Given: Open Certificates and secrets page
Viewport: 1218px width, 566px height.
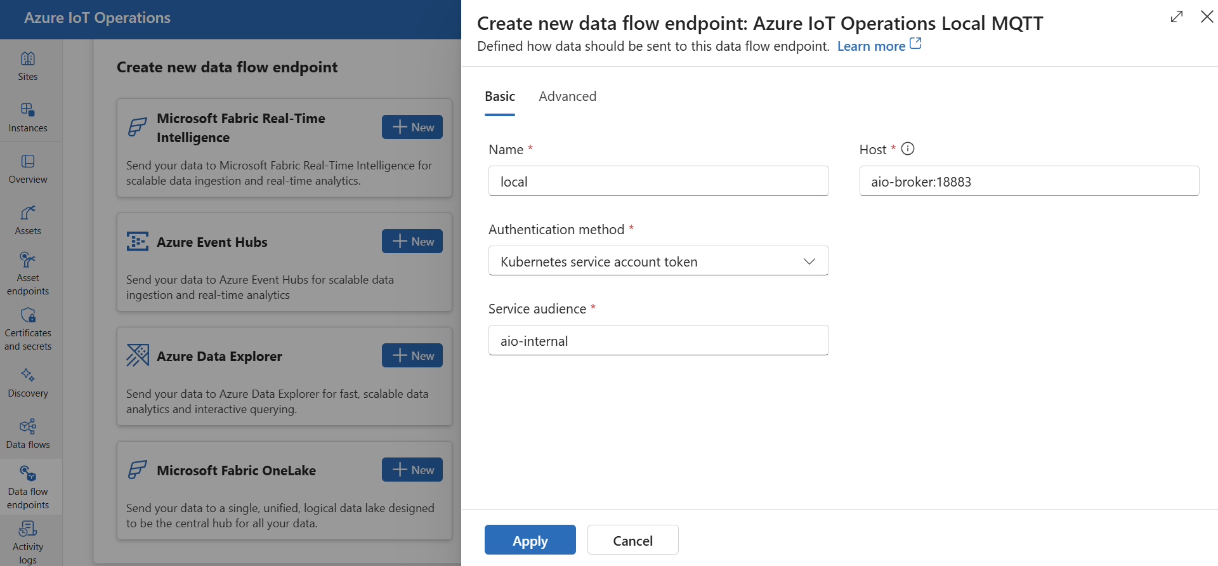Looking at the screenshot, I should [x=28, y=329].
